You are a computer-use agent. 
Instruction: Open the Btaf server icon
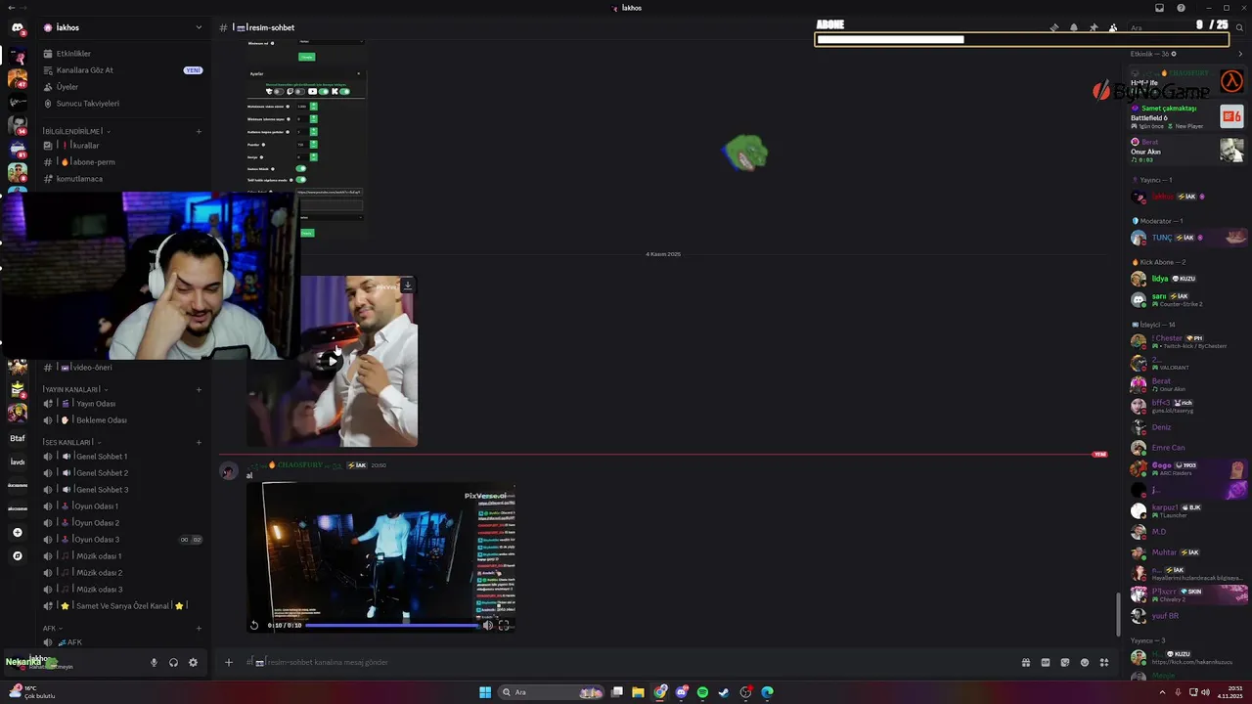pyautogui.click(x=17, y=438)
